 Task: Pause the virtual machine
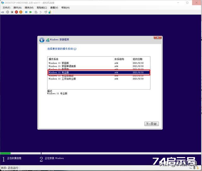(x=26, y=12)
